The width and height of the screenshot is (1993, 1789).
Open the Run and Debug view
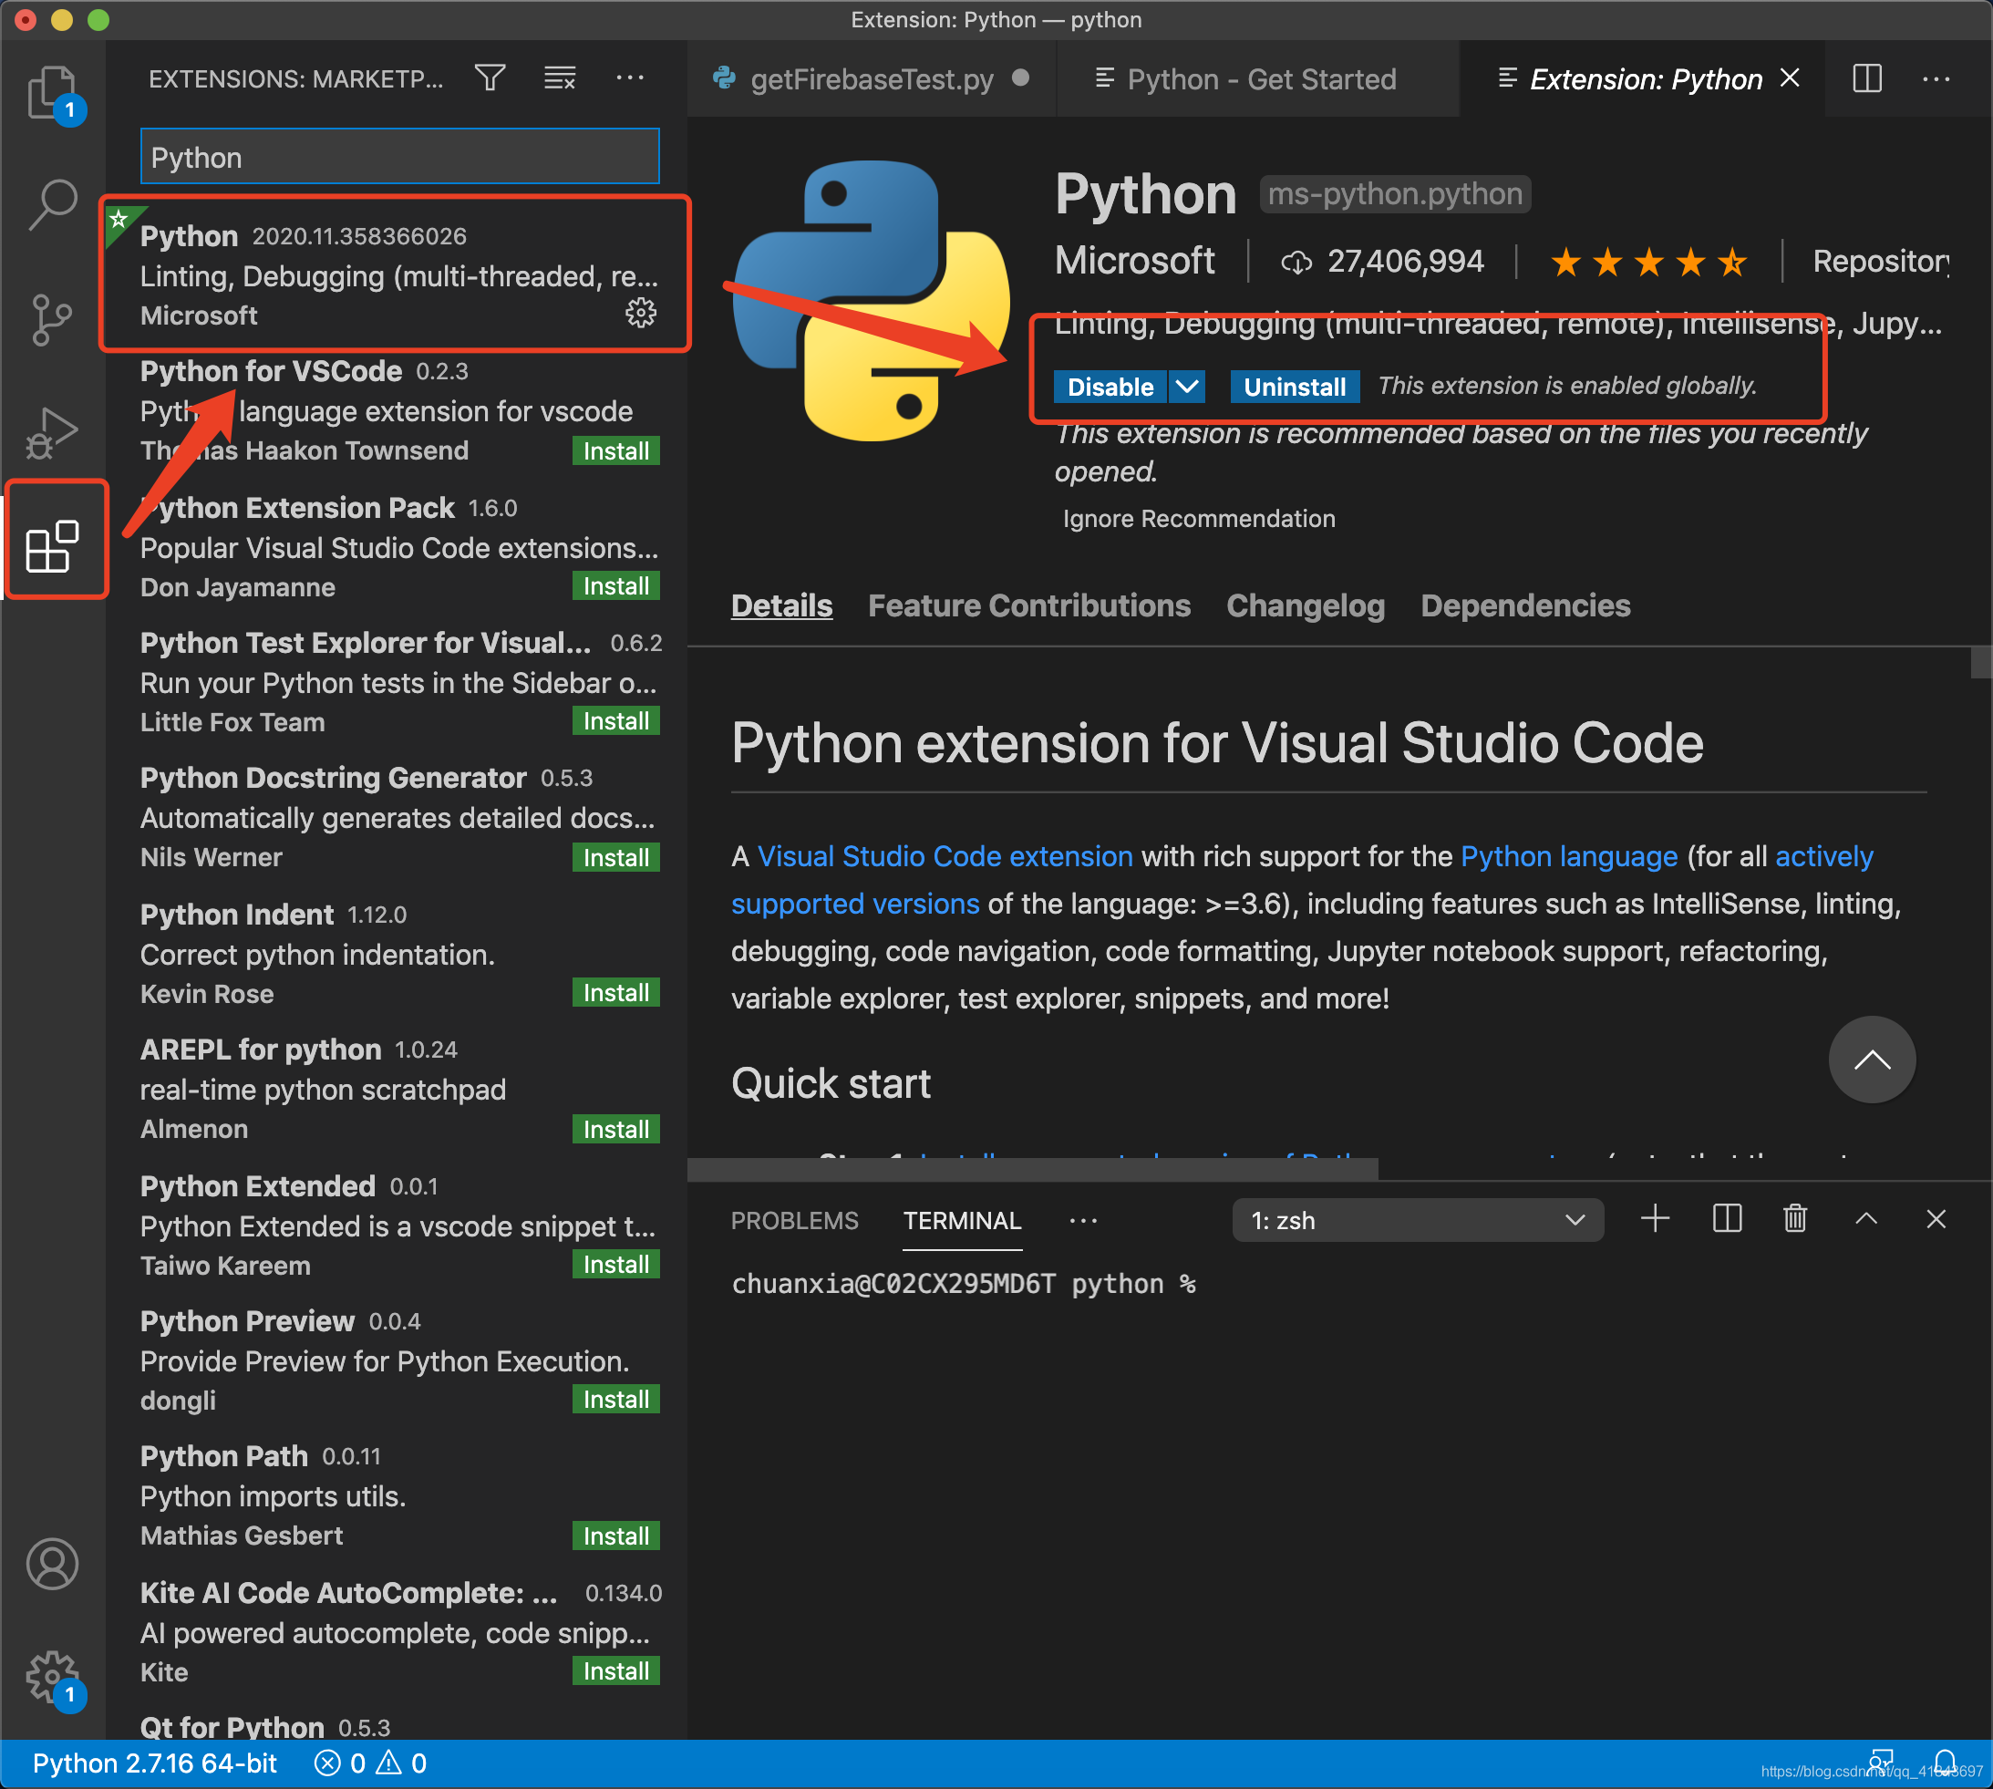click(52, 432)
